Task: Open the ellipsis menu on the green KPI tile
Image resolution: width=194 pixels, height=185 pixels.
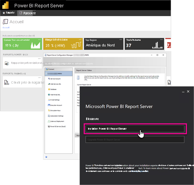Action: (x=40, y=40)
